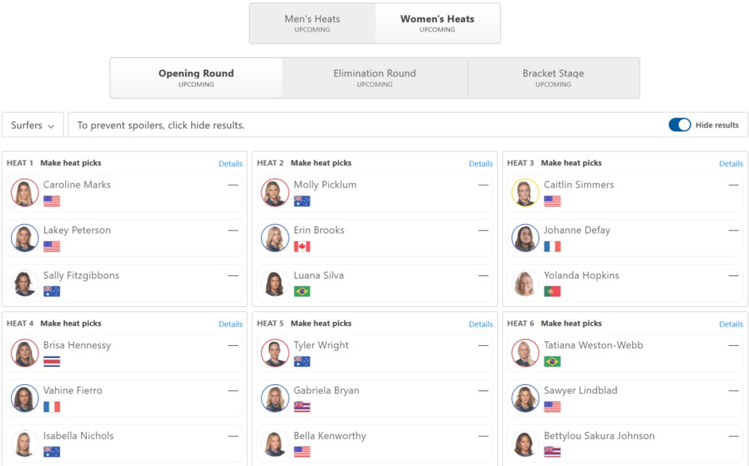Select the Elimination Round tab

coord(375,78)
